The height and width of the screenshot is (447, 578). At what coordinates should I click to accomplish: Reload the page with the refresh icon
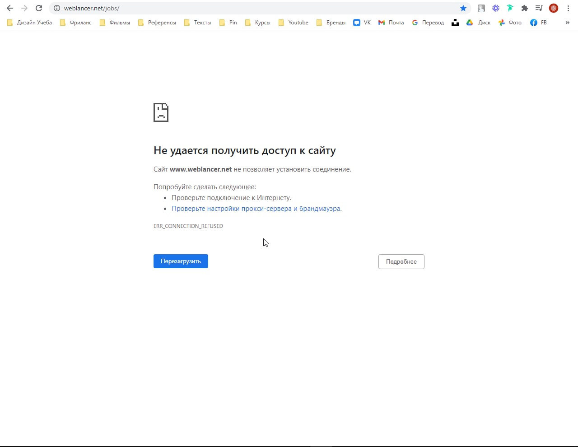[x=39, y=8]
